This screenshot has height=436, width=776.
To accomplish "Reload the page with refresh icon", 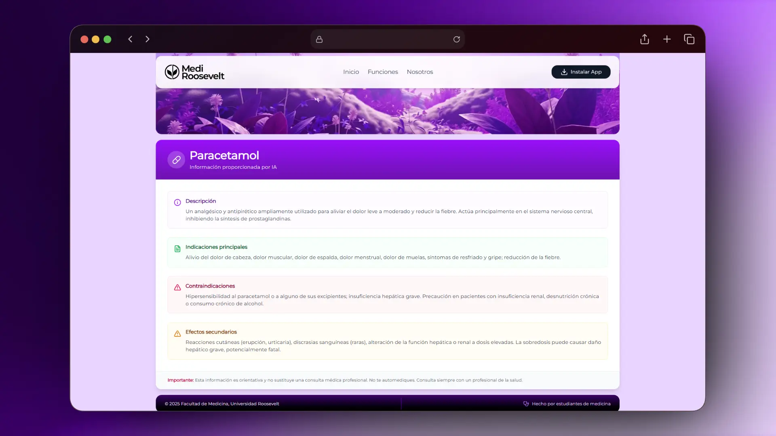I will 457,39.
